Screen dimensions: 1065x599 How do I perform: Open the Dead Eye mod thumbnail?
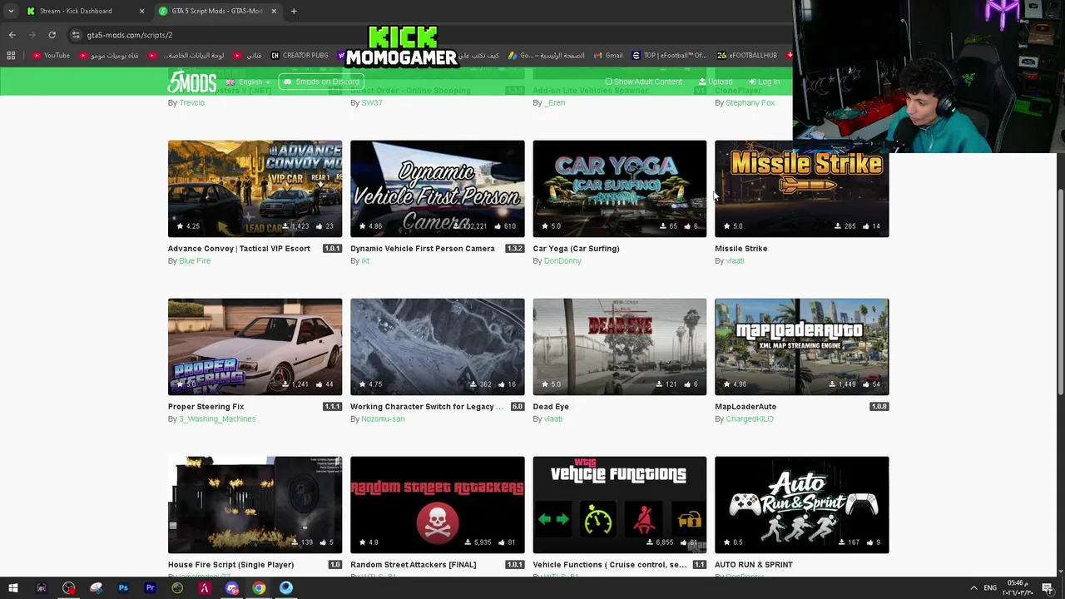(619, 347)
